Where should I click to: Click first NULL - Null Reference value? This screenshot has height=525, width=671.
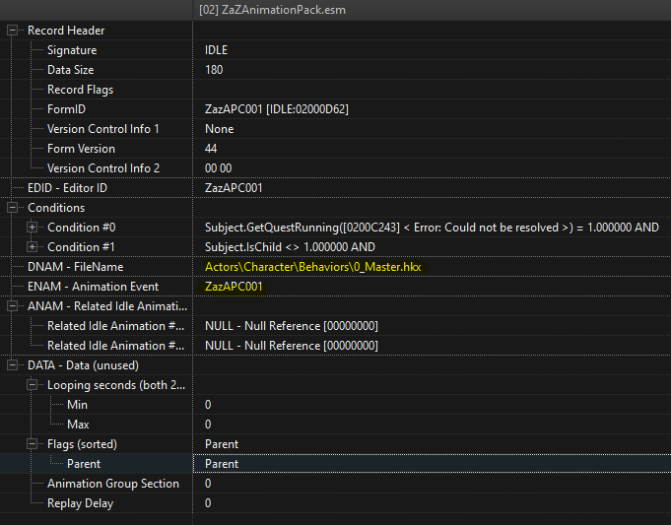click(x=292, y=326)
